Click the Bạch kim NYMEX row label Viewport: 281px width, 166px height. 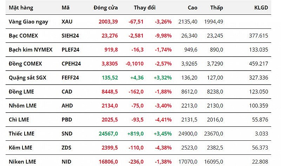coord(31,49)
